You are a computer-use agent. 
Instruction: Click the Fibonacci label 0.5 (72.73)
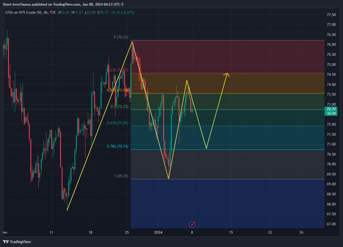click(x=119, y=107)
